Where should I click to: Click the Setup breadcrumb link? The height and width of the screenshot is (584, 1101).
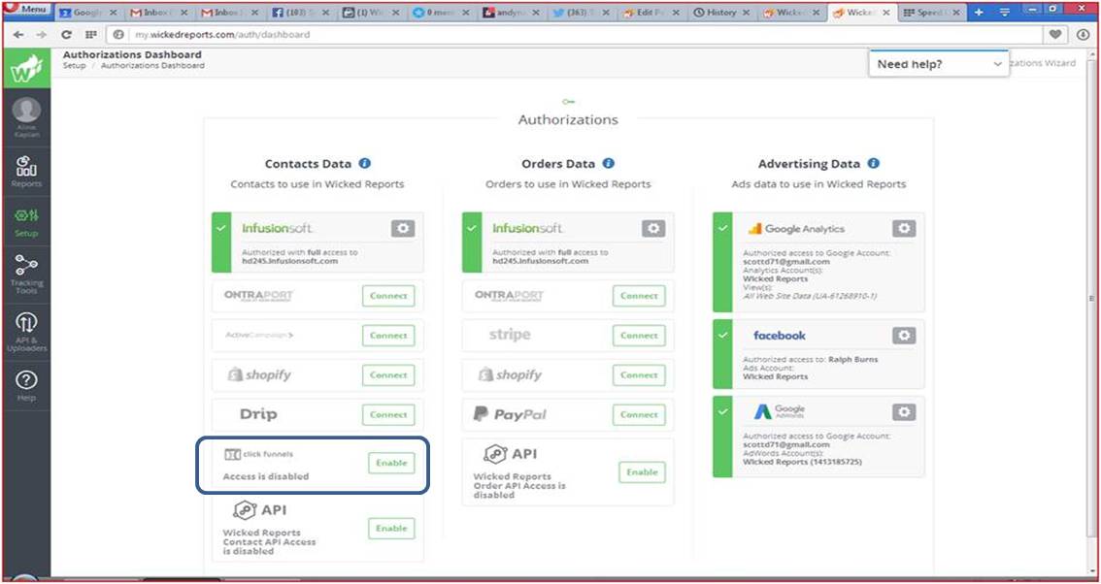click(x=74, y=65)
